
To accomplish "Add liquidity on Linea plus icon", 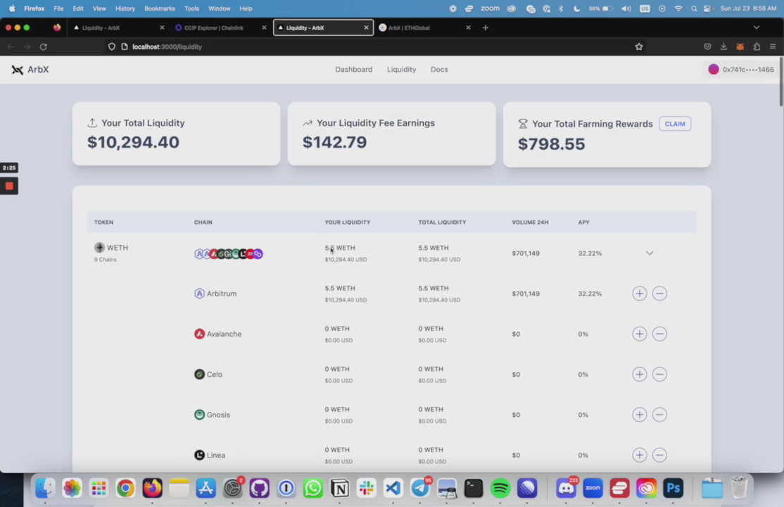I will pos(640,455).
